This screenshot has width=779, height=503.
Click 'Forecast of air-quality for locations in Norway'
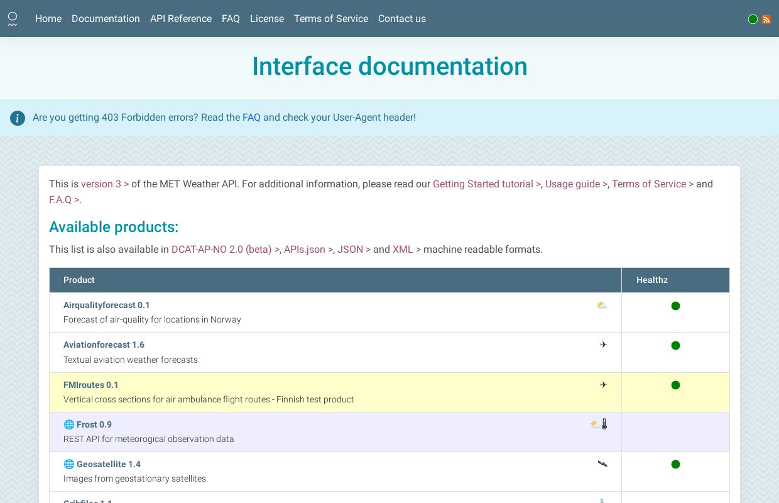(152, 320)
